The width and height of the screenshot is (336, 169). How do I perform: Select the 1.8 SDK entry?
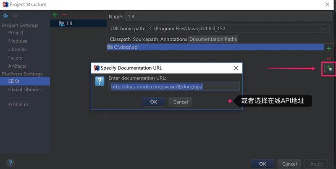coord(78,24)
